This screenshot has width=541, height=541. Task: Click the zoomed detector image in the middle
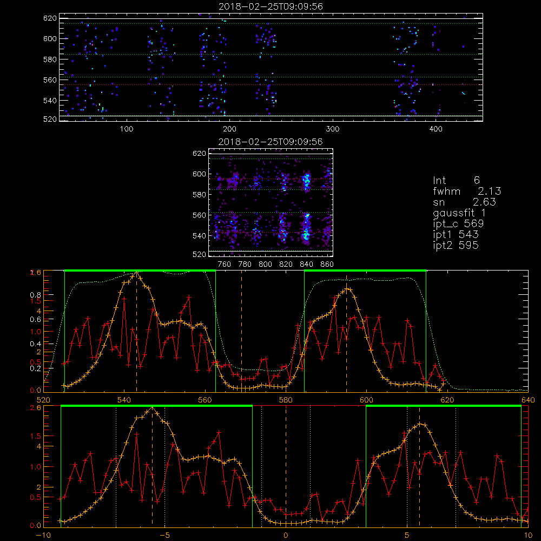[270, 202]
